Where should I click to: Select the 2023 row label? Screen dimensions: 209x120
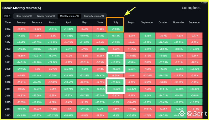pos(8,49)
